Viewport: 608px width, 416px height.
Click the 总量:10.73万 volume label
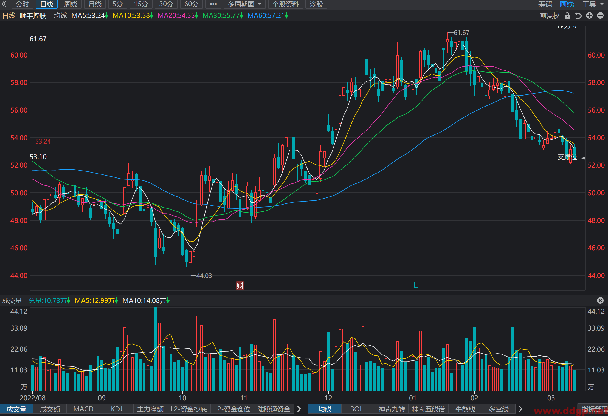pos(49,300)
